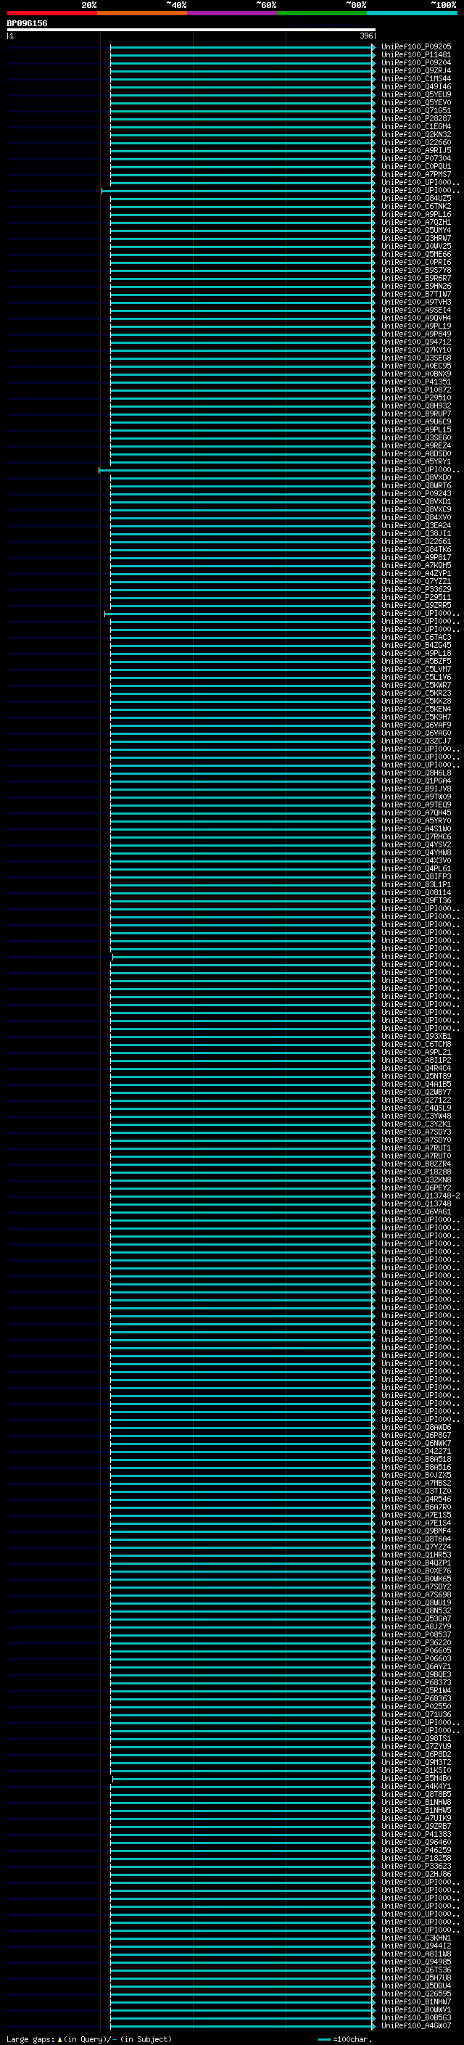Select the UniRef100_Q5YEV0 label
The image size is (464, 2045).
[x=416, y=102]
